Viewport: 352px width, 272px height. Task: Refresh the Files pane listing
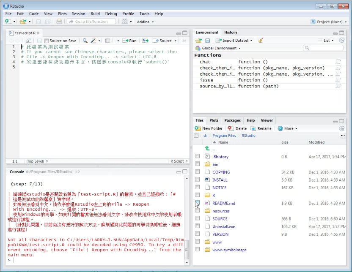[x=341, y=128]
